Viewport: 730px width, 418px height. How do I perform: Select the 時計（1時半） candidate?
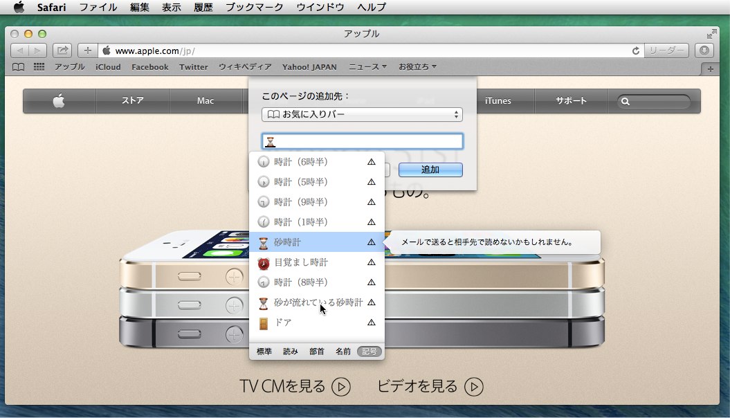(317, 222)
